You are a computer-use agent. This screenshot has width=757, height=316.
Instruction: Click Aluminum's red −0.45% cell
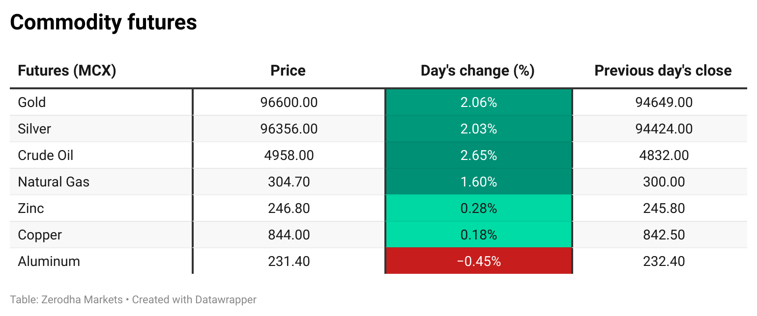pyautogui.click(x=478, y=262)
